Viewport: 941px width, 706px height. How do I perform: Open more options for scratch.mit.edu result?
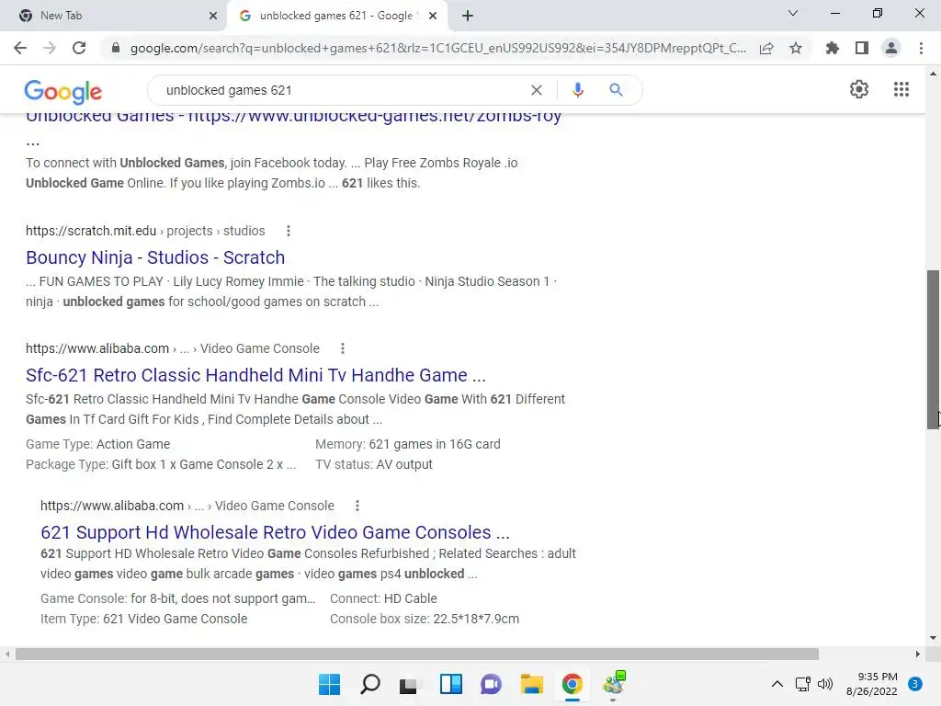288,231
